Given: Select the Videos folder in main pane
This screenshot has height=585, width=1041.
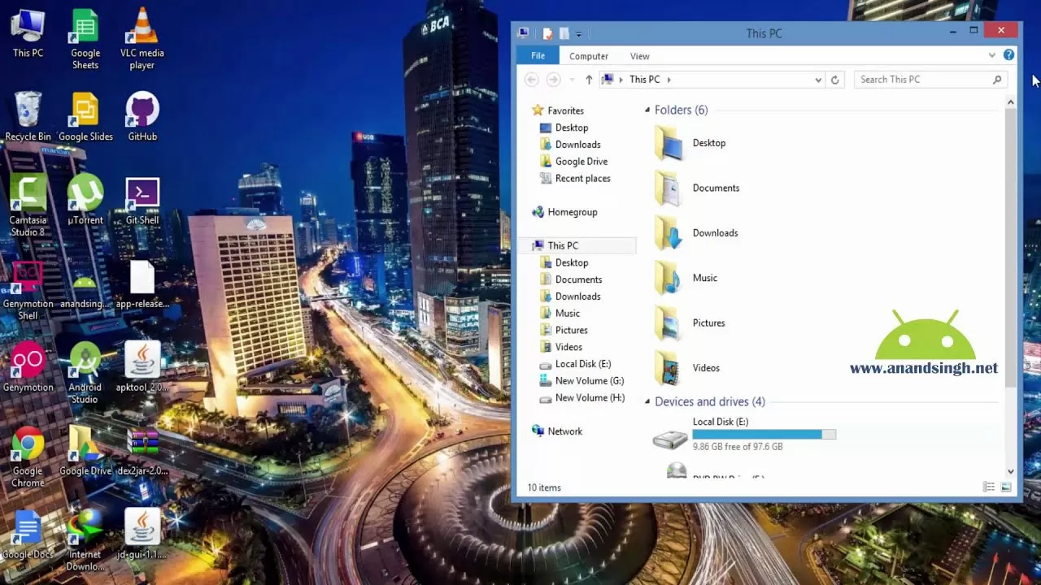Looking at the screenshot, I should coord(686,368).
